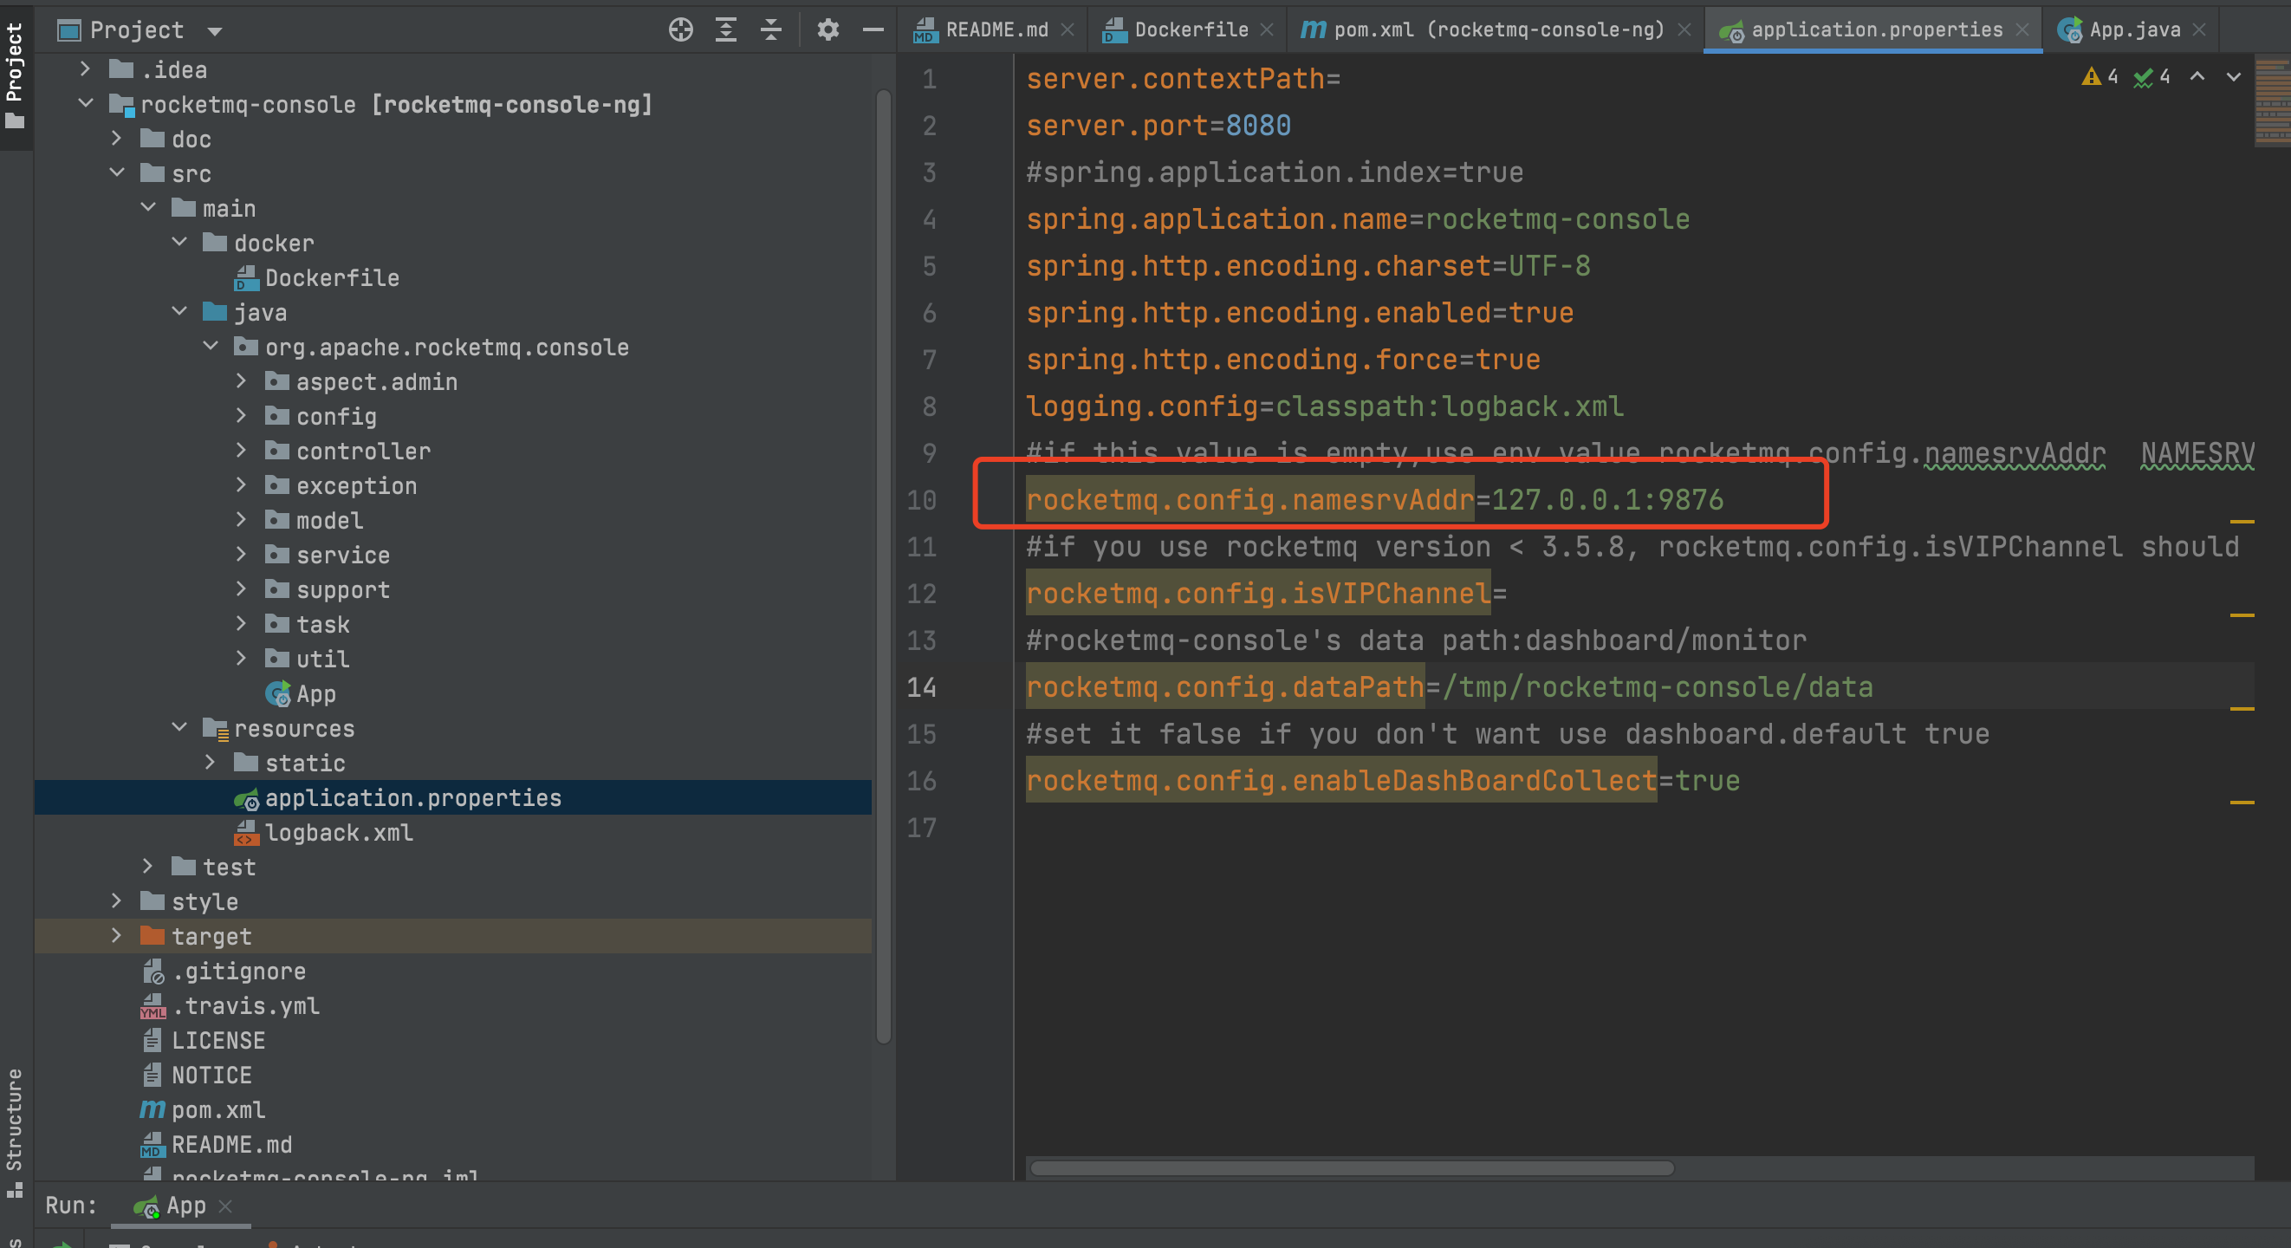Collapse the main folder
This screenshot has height=1248, width=2291.
[146, 207]
